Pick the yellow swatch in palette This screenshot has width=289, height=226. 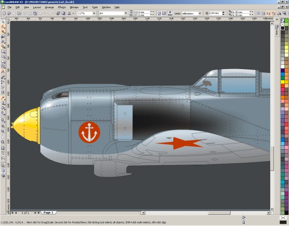282,82
